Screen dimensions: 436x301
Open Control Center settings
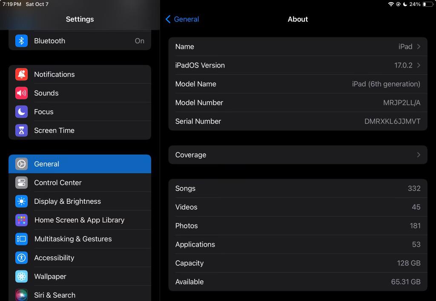[80, 183]
